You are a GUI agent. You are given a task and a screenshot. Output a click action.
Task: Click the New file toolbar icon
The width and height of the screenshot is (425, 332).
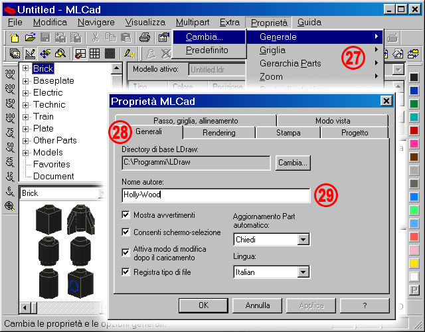pyautogui.click(x=15, y=38)
